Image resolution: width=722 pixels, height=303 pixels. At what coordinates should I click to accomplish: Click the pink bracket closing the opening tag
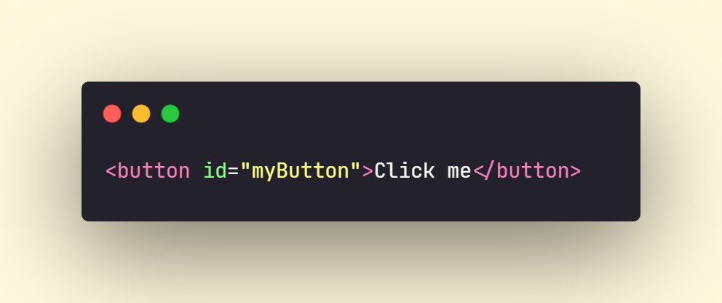point(368,171)
